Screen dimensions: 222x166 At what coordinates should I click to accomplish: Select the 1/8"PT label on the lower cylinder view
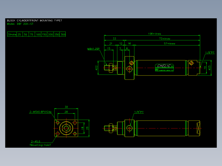tap(139, 112)
